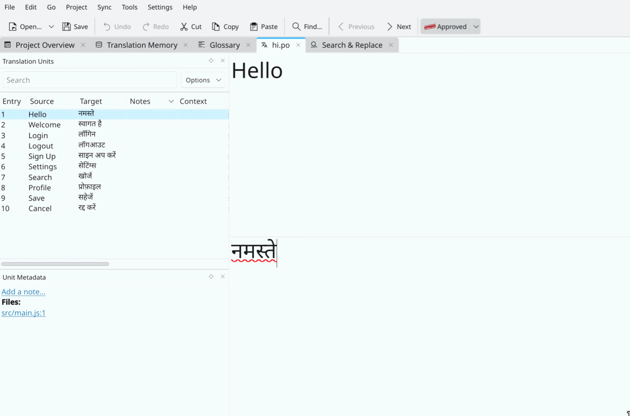Click the horizontal scrollbar in units list
This screenshot has height=416, width=630.
55,264
